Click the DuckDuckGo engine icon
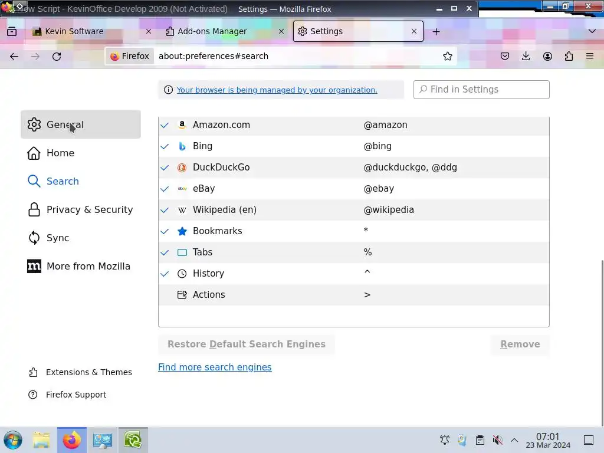Screen dimensions: 604x453 (x=182, y=167)
